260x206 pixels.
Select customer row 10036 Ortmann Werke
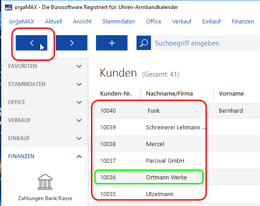coord(176,177)
